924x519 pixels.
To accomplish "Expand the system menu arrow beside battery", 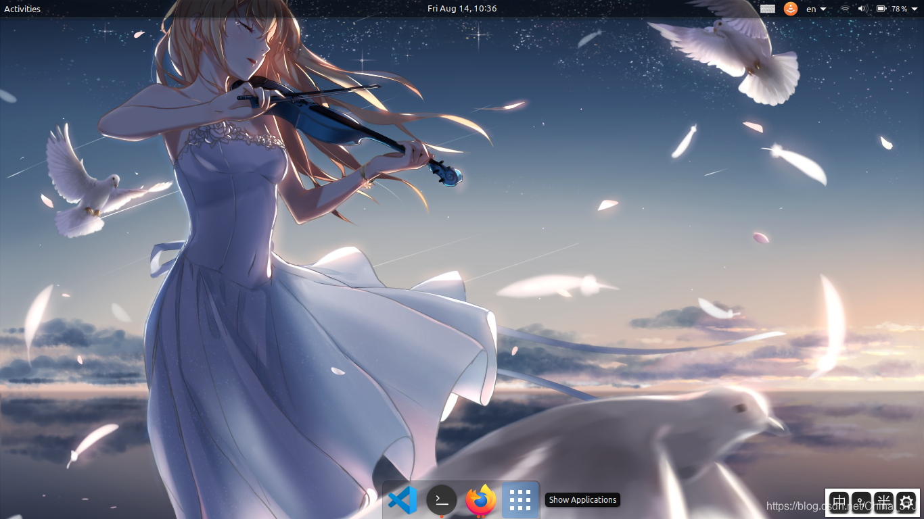I will point(915,9).
